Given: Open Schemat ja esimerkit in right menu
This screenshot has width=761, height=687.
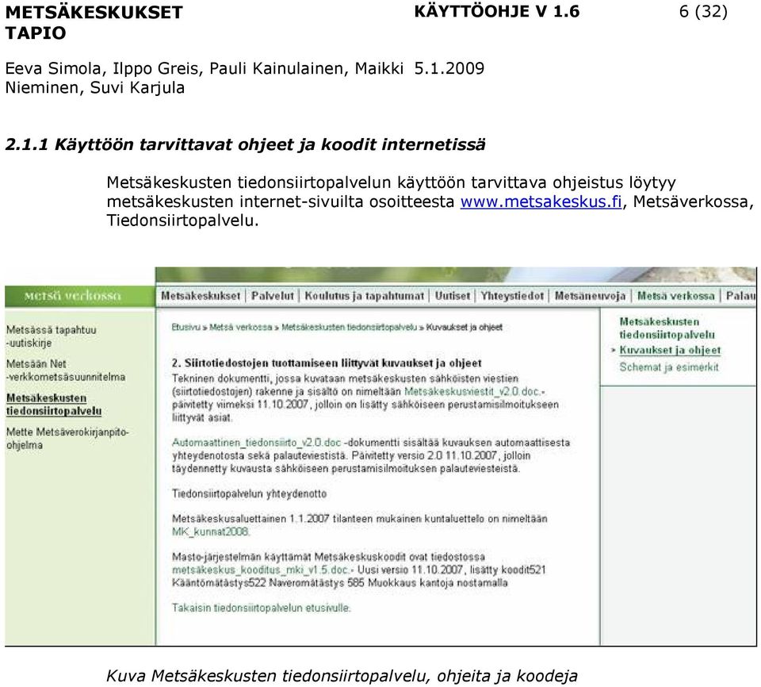Looking at the screenshot, I should (x=669, y=367).
